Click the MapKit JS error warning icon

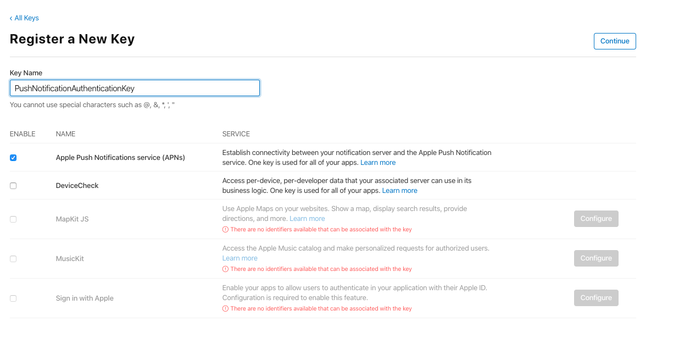tap(225, 230)
